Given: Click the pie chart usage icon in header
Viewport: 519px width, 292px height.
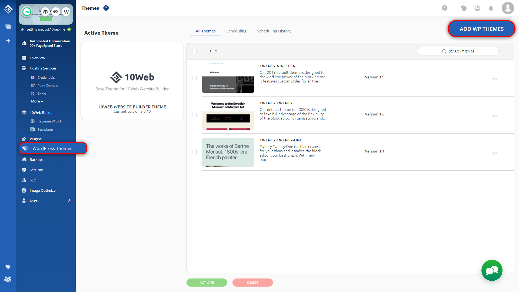Looking at the screenshot, I should (x=464, y=8).
